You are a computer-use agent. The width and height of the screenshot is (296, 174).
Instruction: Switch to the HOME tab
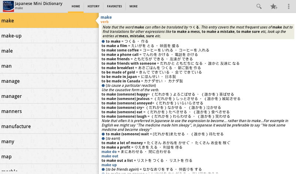pyautogui.click(x=76, y=6)
